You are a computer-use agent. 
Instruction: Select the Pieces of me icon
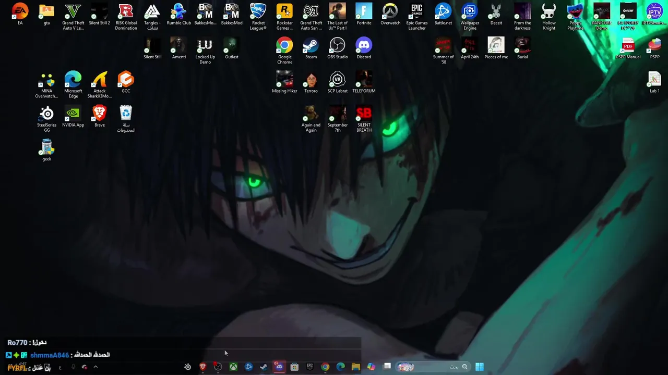(x=496, y=48)
